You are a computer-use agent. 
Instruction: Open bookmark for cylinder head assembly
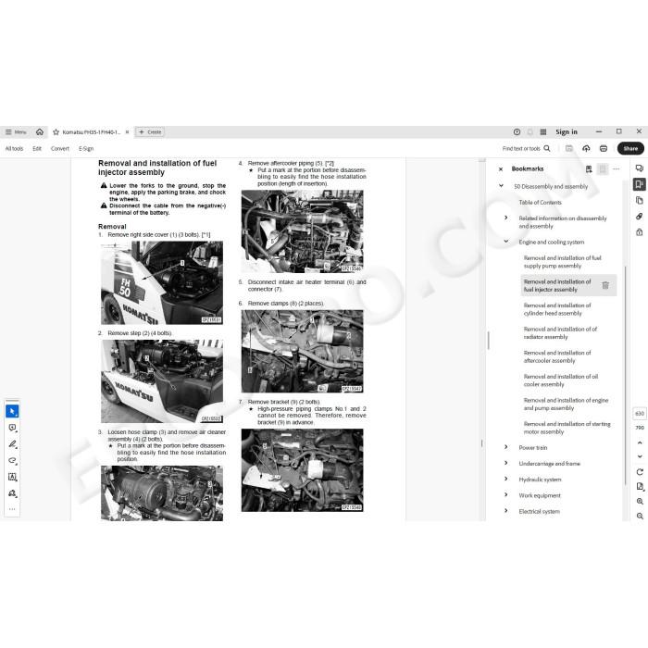(x=556, y=309)
